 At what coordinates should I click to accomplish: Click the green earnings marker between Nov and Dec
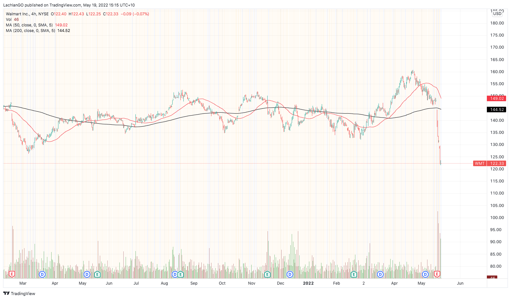(x=268, y=274)
